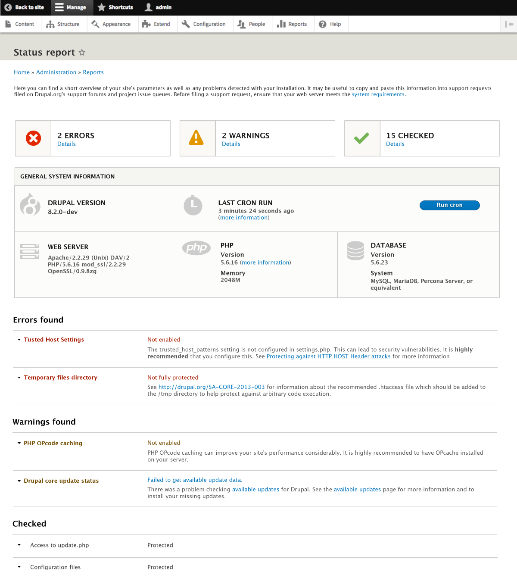Image resolution: width=517 pixels, height=578 pixels.
Task: Click the Drupal core update status label
Action: tap(61, 481)
